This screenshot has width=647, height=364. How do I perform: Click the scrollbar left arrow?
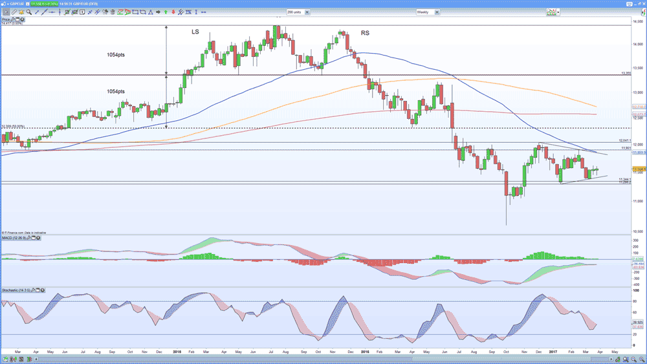point(36,359)
